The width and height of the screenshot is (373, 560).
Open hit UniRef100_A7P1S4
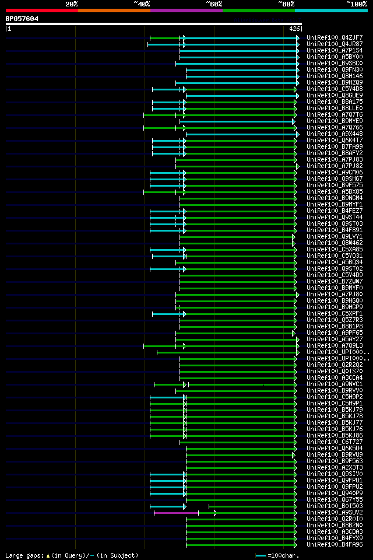coord(335,50)
